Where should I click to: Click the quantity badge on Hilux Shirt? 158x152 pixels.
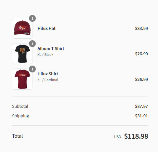[x=33, y=69]
